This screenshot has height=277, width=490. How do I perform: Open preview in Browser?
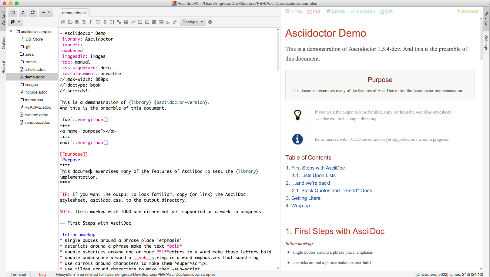468,11
